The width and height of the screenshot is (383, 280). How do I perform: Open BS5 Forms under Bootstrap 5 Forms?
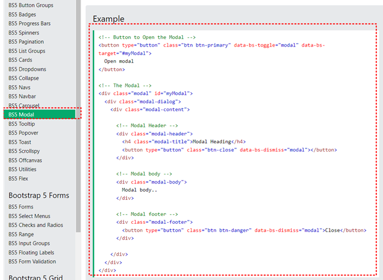pos(21,207)
